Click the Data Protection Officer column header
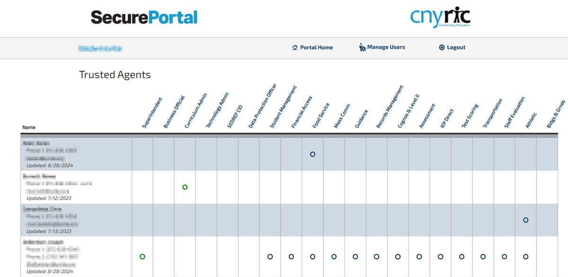This screenshot has width=568, height=277. 262,107
